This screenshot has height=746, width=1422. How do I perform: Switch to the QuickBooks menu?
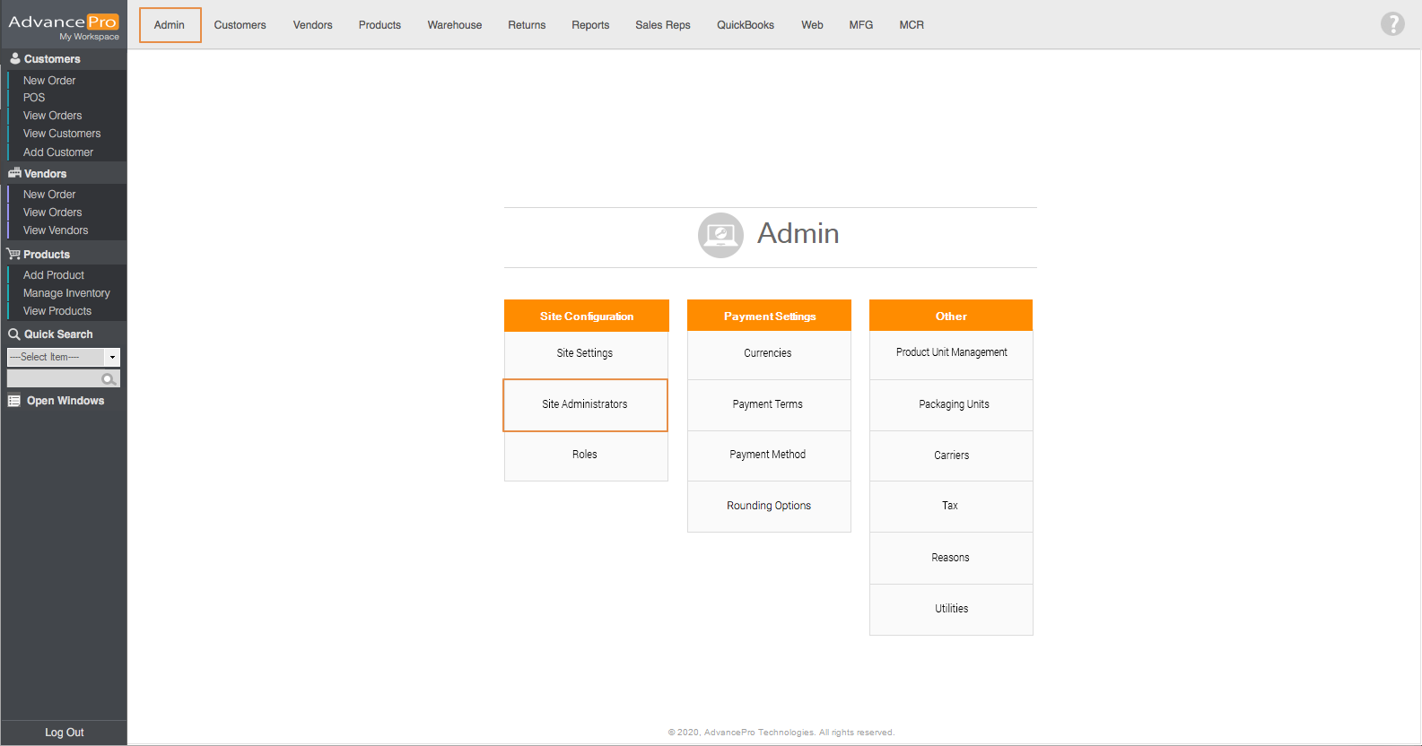tap(745, 25)
